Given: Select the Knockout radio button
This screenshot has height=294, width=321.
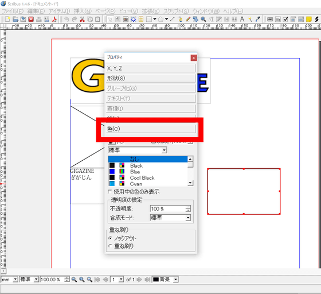Looking at the screenshot, I should [110, 238].
